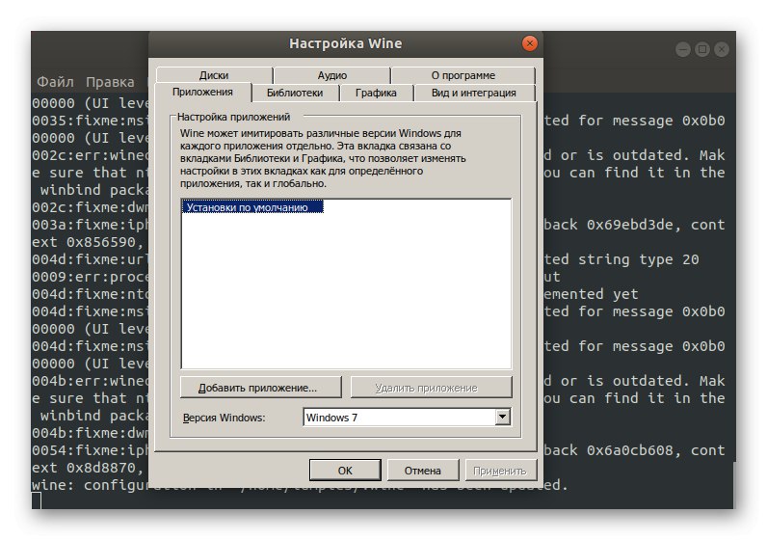This screenshot has height=540, width=767.
Task: Switch to the Диски tab
Action: pos(214,75)
